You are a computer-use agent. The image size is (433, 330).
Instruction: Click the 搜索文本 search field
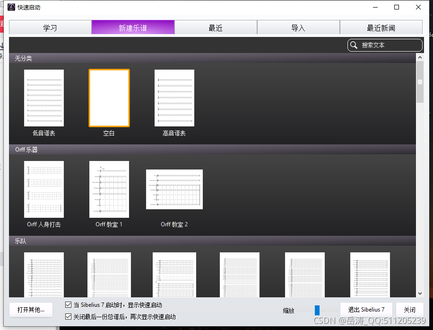[x=385, y=45]
